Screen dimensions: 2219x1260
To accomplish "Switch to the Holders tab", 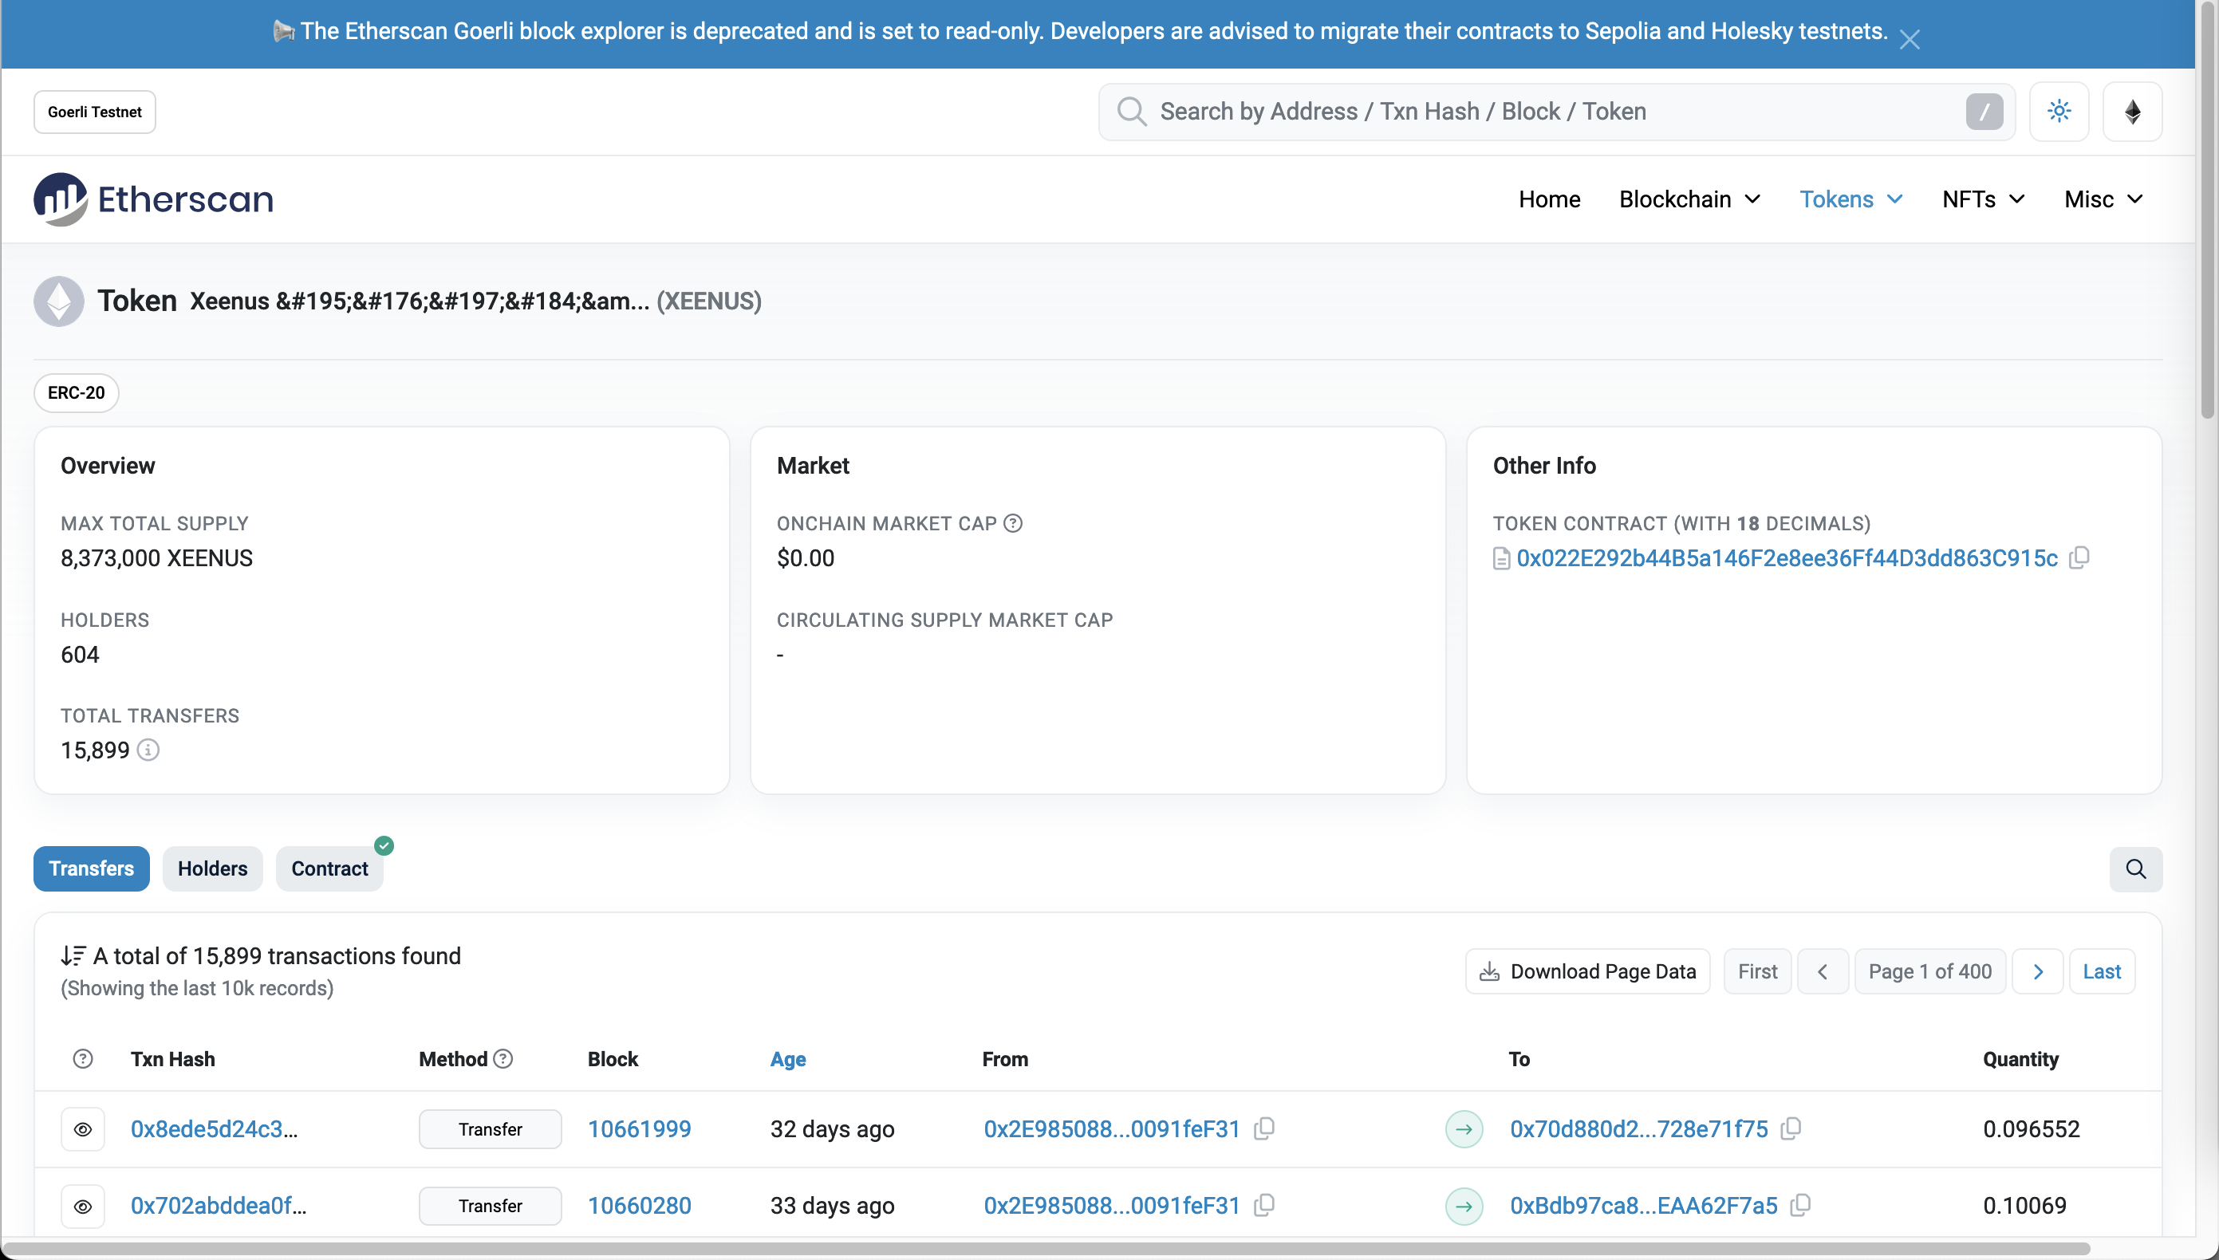I will [212, 869].
